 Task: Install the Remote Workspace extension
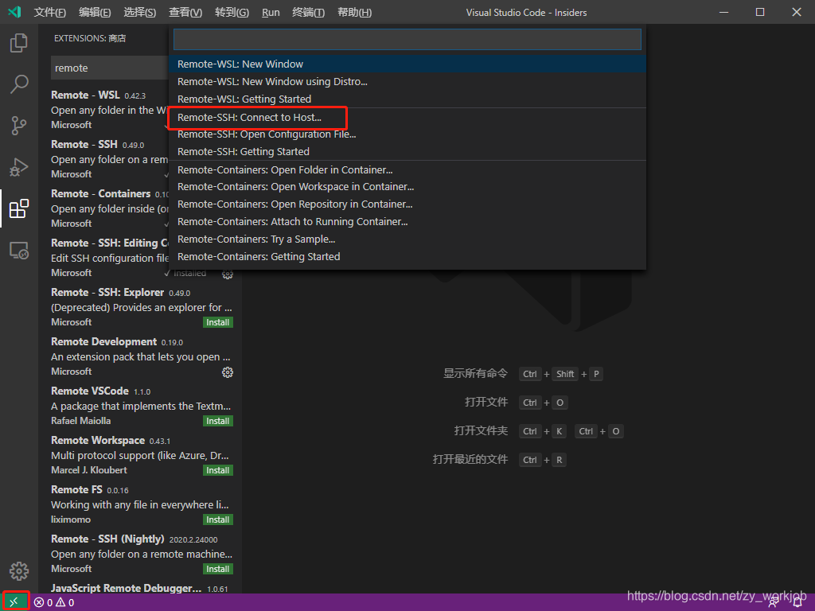218,470
